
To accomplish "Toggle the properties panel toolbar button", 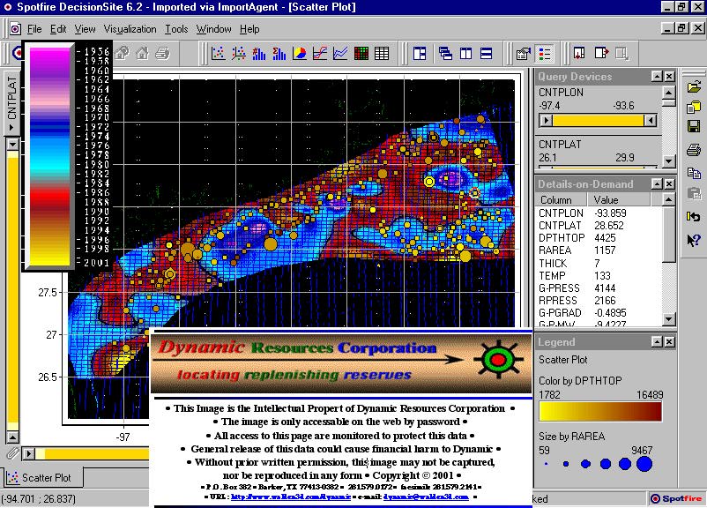I will pos(524,54).
